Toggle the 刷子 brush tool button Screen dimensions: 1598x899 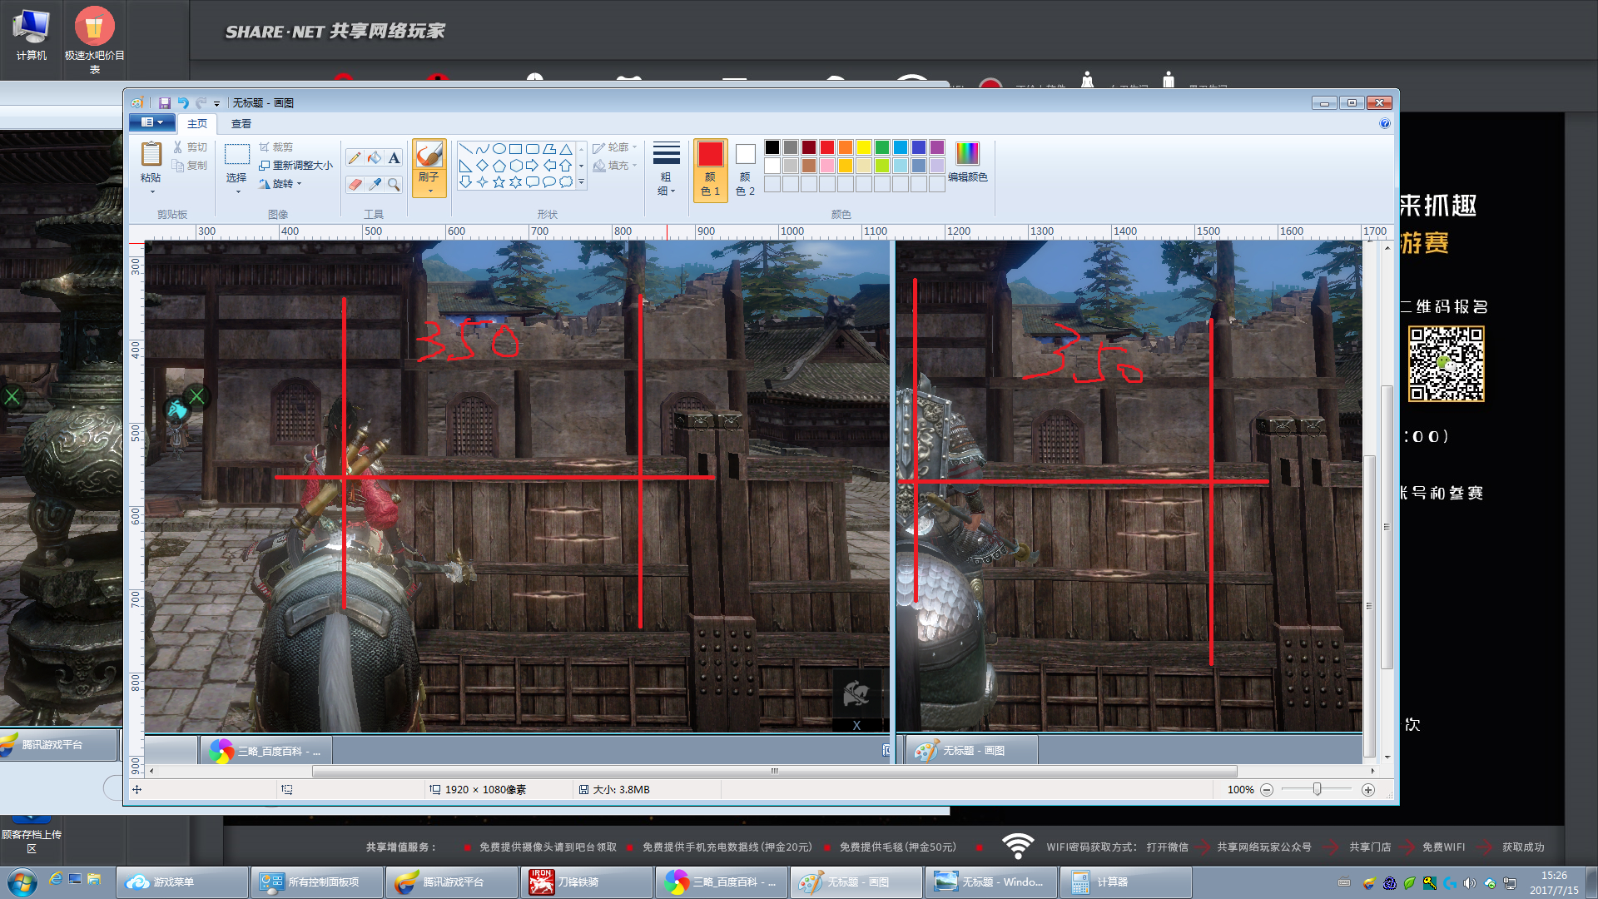pyautogui.click(x=429, y=161)
